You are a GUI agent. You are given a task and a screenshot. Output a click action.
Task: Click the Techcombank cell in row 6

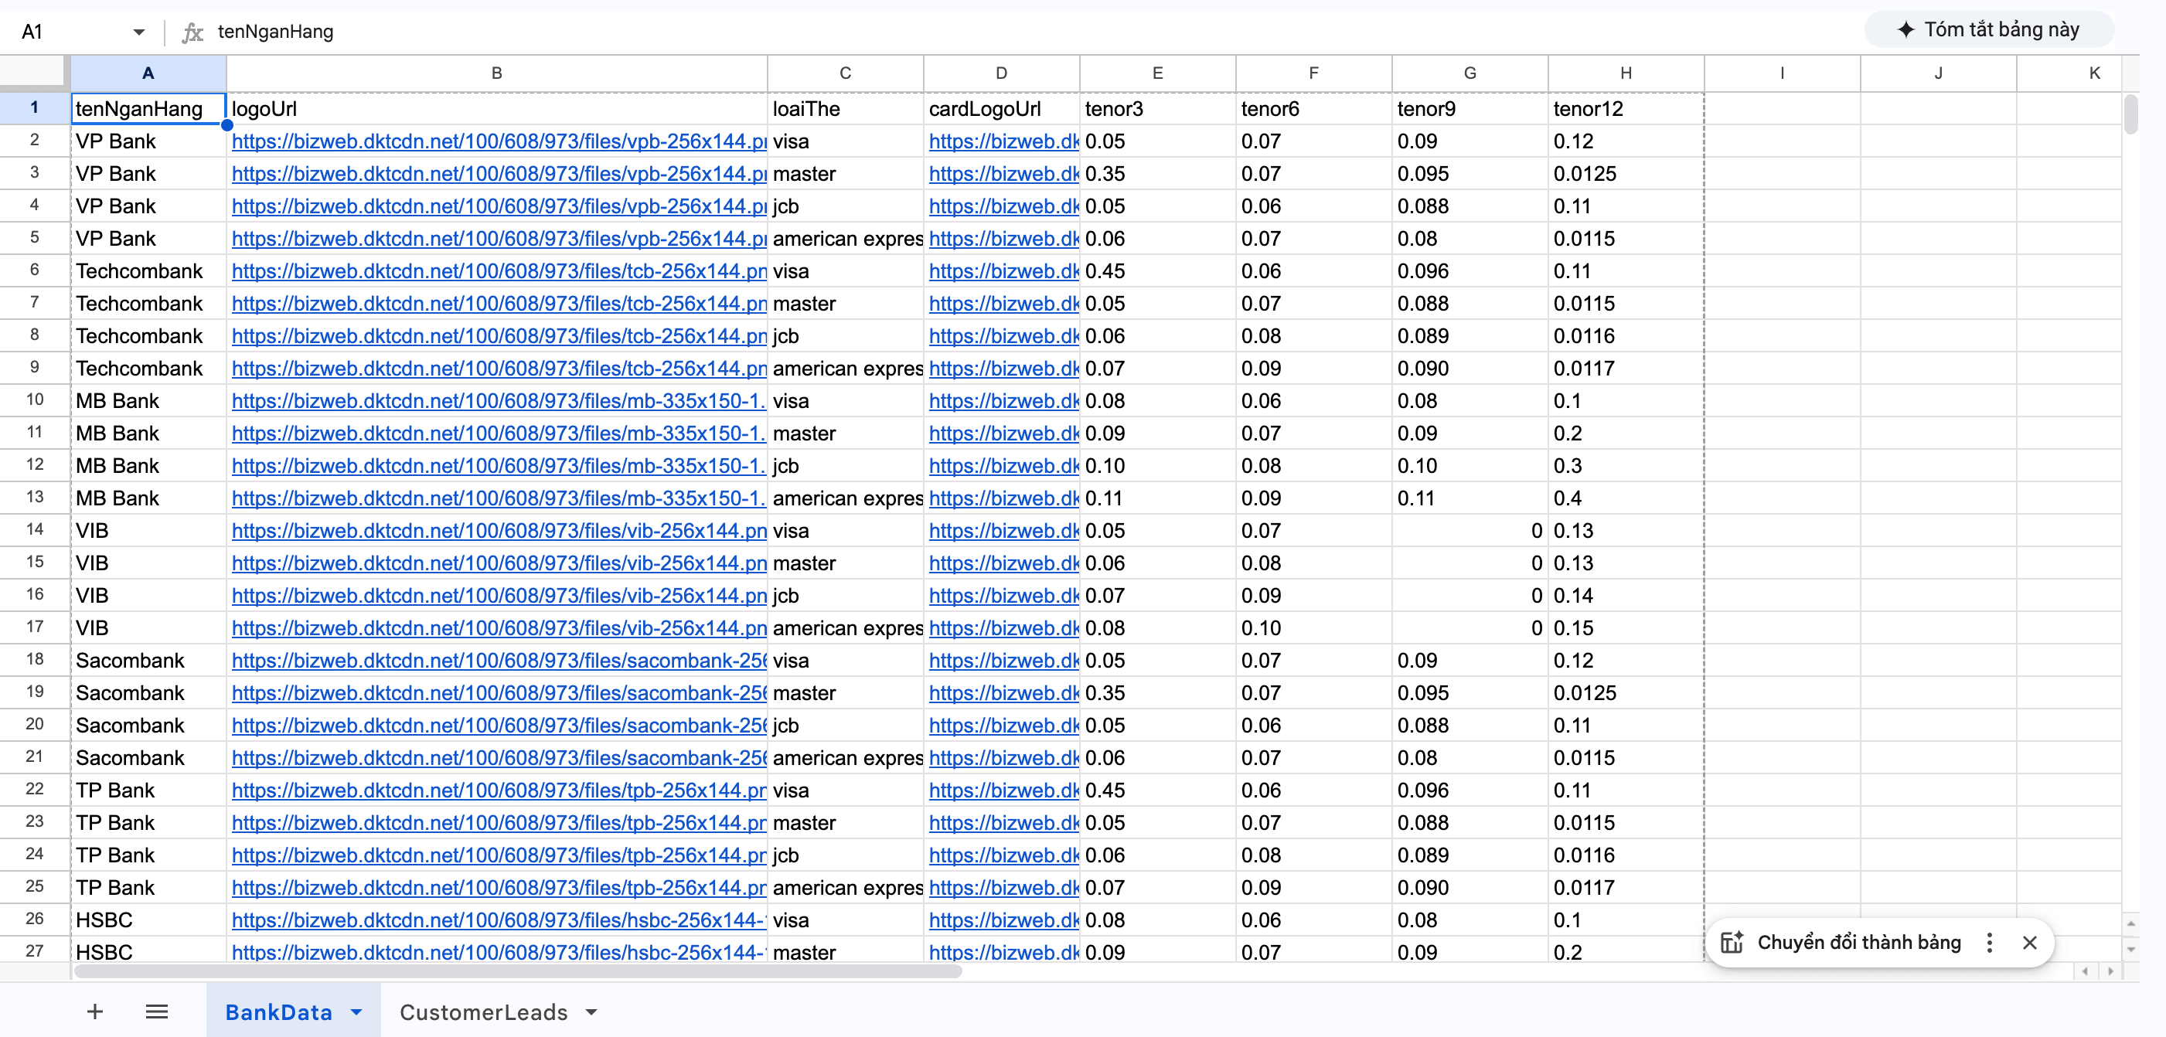148,270
